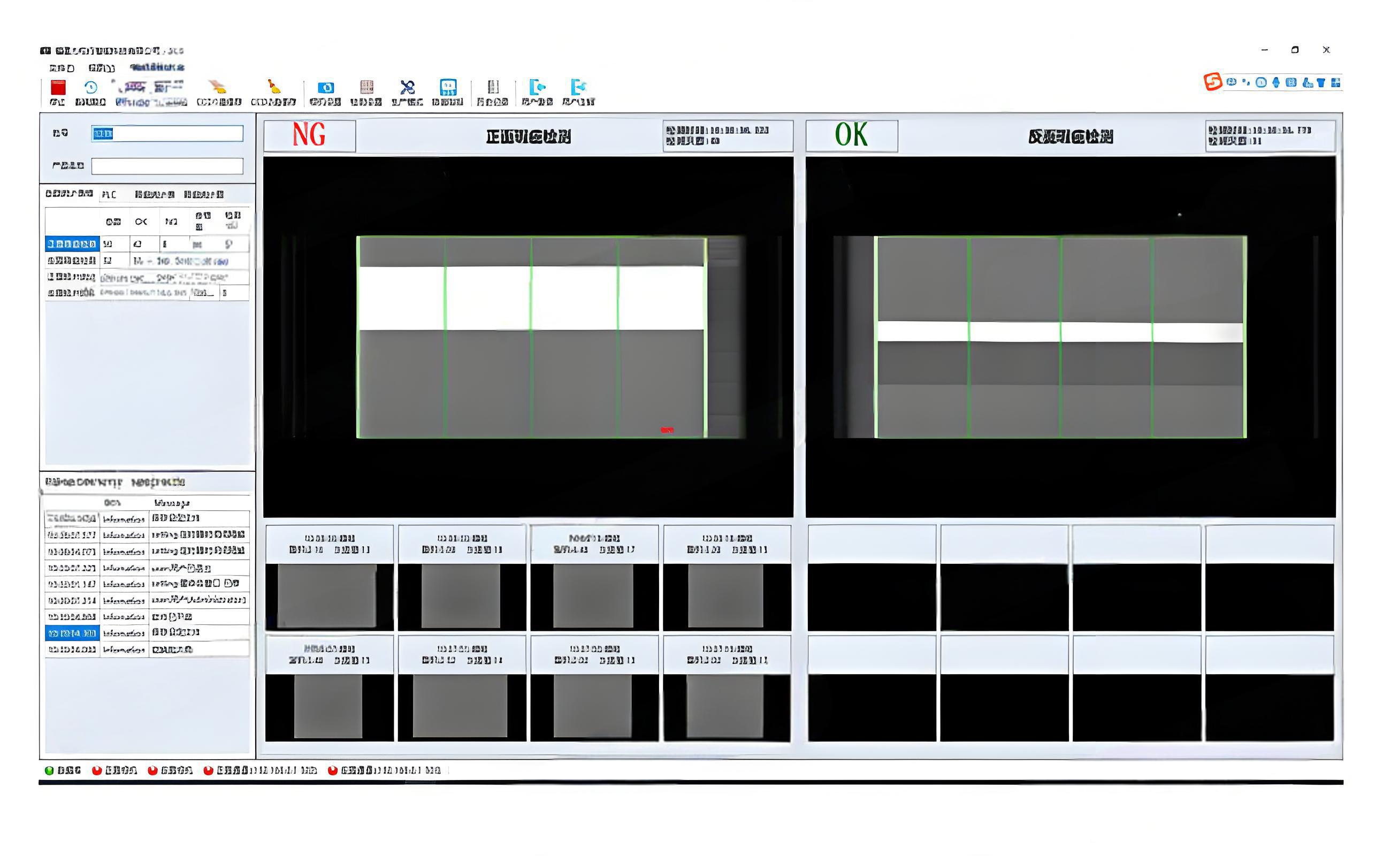Screen dimensions: 1391x856
Task: Click the red defect marker in NG image
Action: 667,430
